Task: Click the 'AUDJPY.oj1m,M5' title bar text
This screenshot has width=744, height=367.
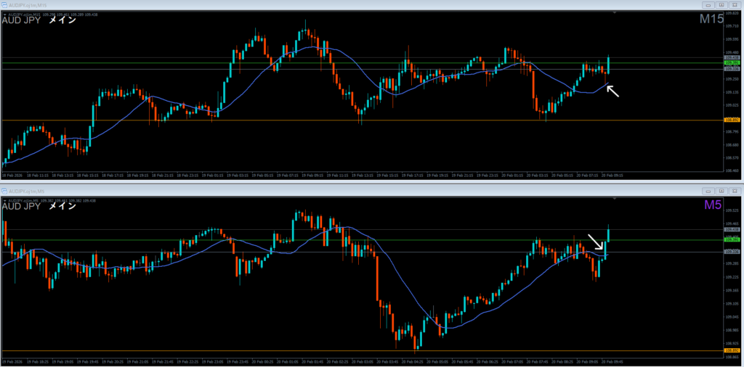Action: [25, 191]
